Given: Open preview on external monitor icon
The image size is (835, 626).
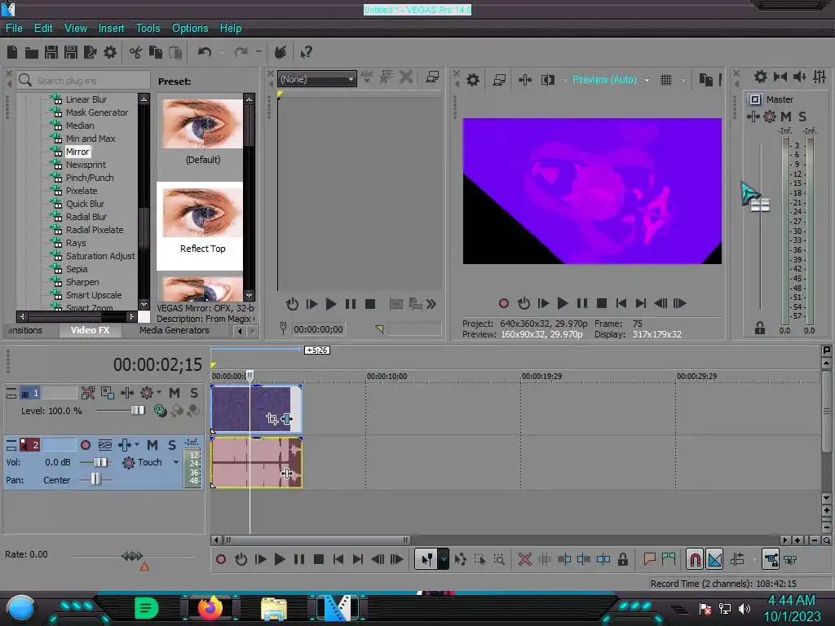Looking at the screenshot, I should pyautogui.click(x=499, y=80).
